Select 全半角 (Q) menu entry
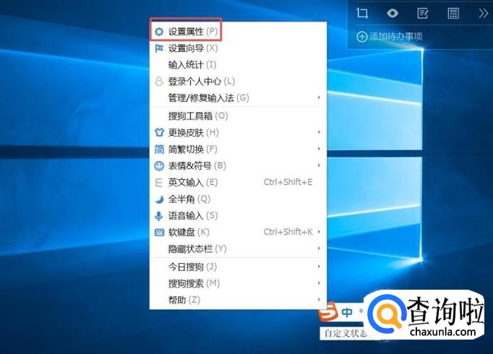Viewport: 493px width, 354px height. coord(238,199)
